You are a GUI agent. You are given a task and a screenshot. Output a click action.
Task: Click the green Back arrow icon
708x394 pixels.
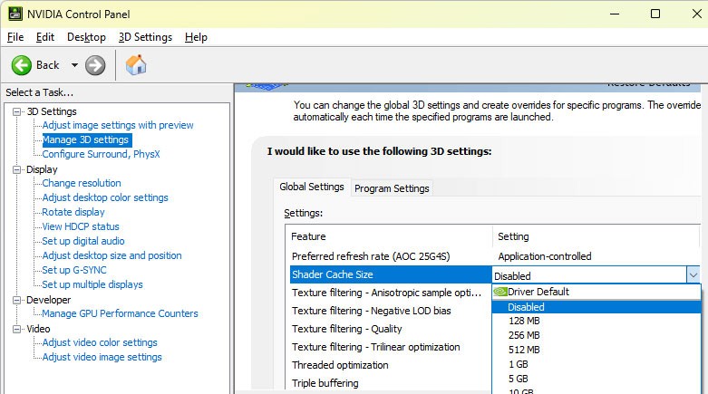(22, 65)
